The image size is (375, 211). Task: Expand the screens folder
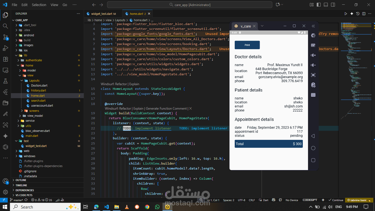coord(34,111)
